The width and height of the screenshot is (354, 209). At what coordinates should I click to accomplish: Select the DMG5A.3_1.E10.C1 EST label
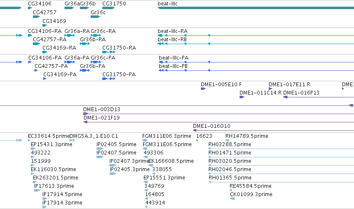tap(94, 136)
